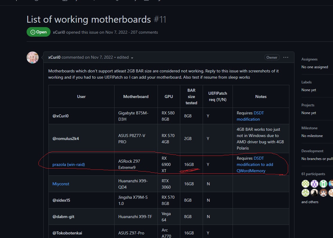The image size is (333, 238).
Task: Open DSDT modification link in xCuri0's row
Action: pyautogui.click(x=250, y=116)
